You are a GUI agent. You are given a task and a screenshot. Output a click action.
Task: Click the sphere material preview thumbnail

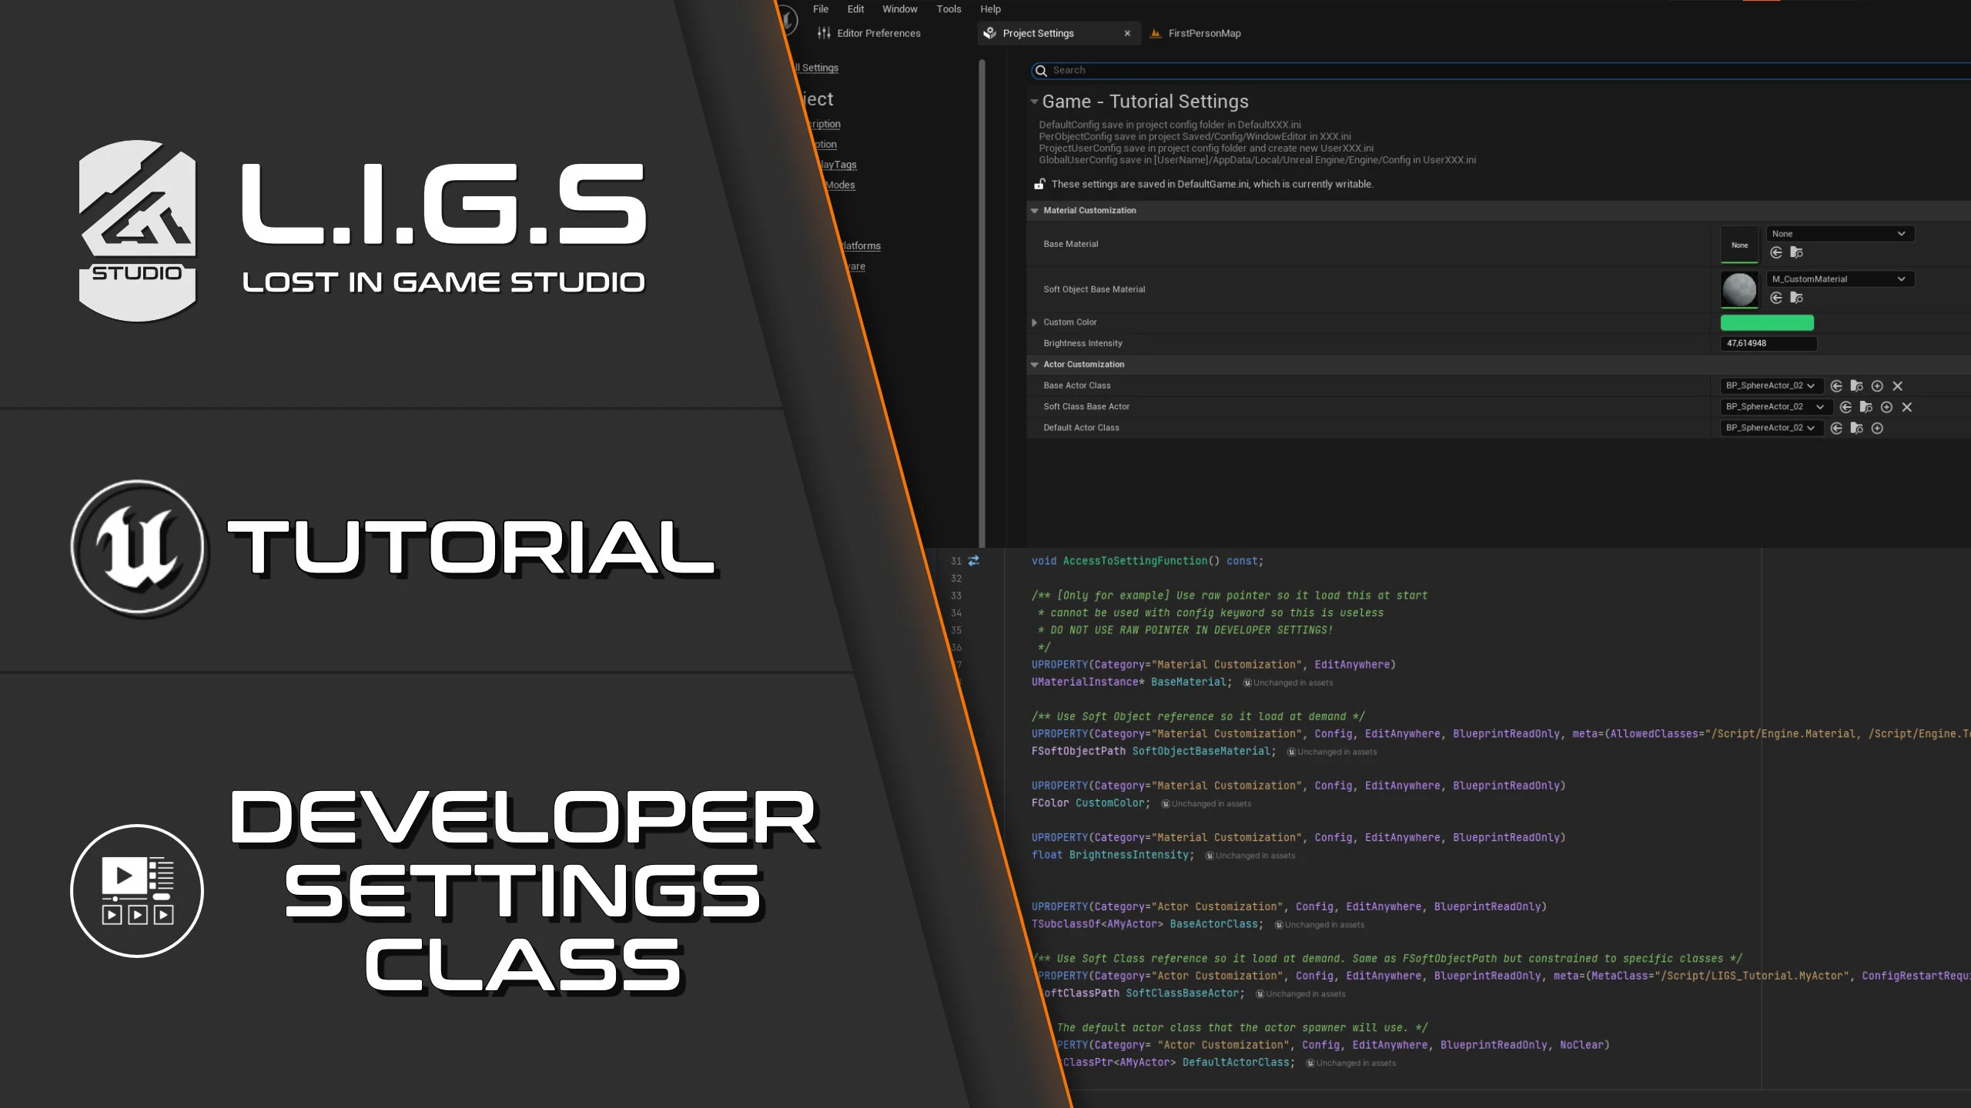pyautogui.click(x=1739, y=290)
